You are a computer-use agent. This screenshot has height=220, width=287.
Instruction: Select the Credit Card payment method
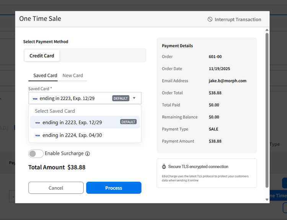(42, 56)
